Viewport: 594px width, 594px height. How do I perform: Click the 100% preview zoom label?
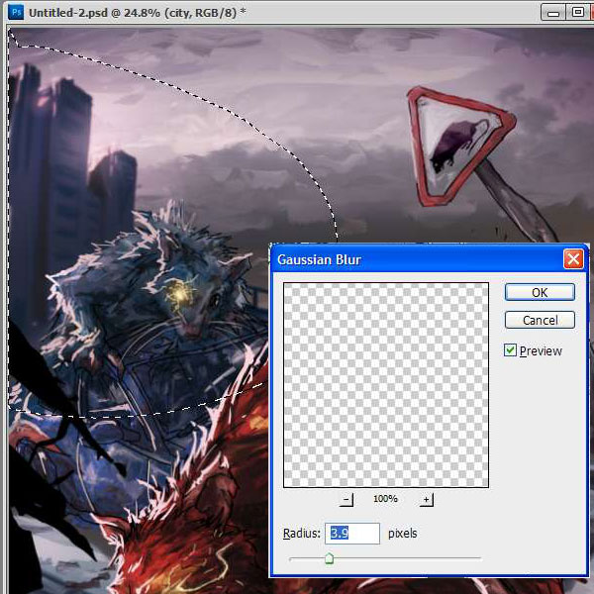(385, 499)
